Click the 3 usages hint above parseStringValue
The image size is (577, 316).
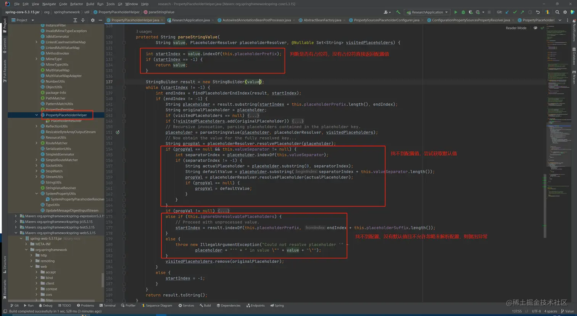coord(144,32)
